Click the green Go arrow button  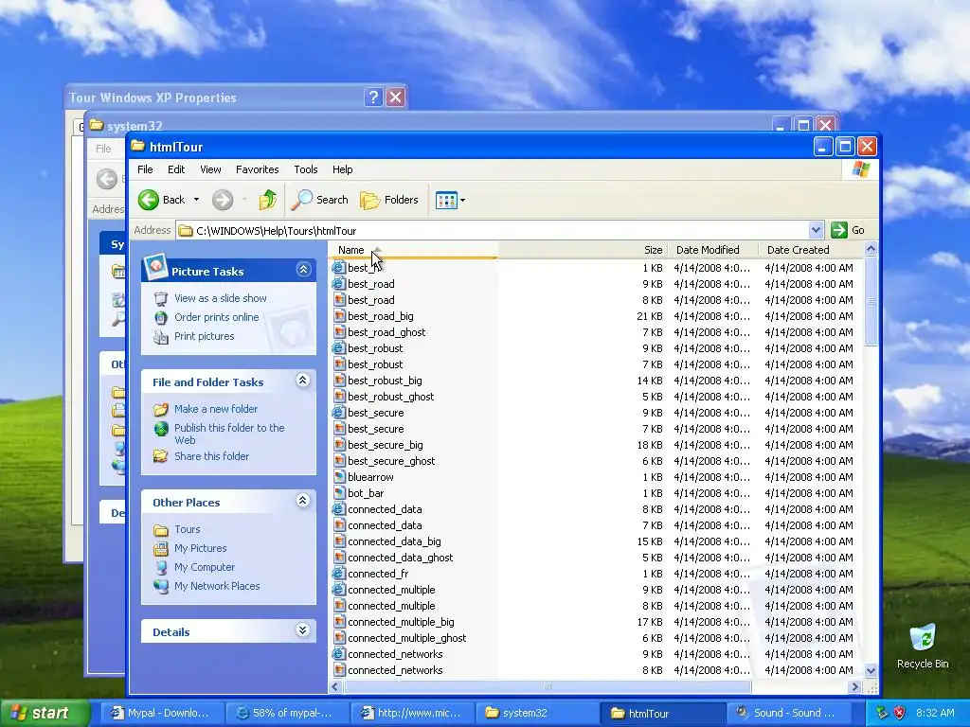tap(839, 230)
